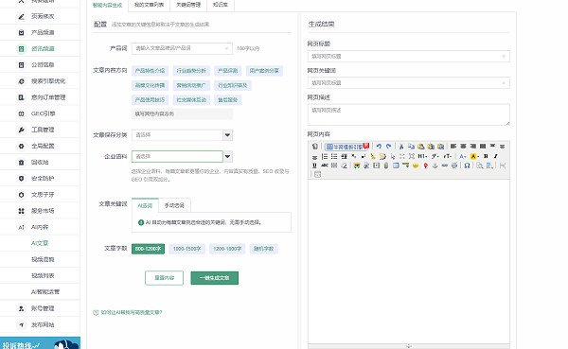Cut selection using the scissors icon
The height and width of the screenshot is (349, 568).
point(401,147)
